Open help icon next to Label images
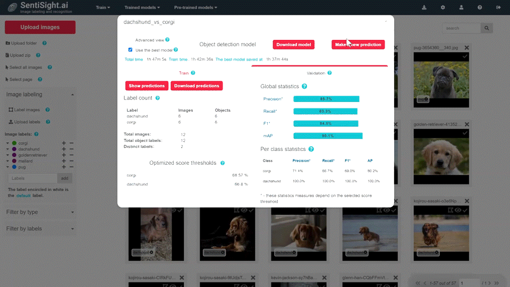This screenshot has width=510, height=287. tap(47, 109)
